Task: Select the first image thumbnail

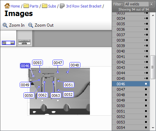Action: [8, 43]
